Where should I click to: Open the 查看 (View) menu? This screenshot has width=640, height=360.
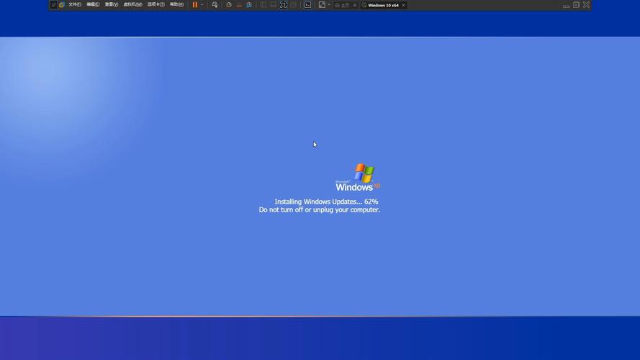[111, 4]
